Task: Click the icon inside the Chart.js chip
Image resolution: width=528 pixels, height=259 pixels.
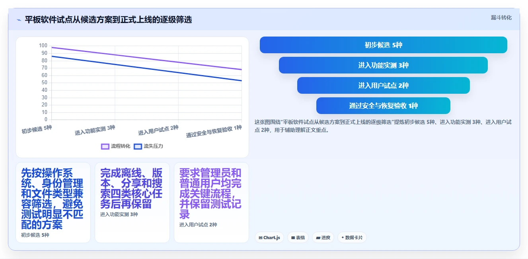Action: tap(260, 238)
